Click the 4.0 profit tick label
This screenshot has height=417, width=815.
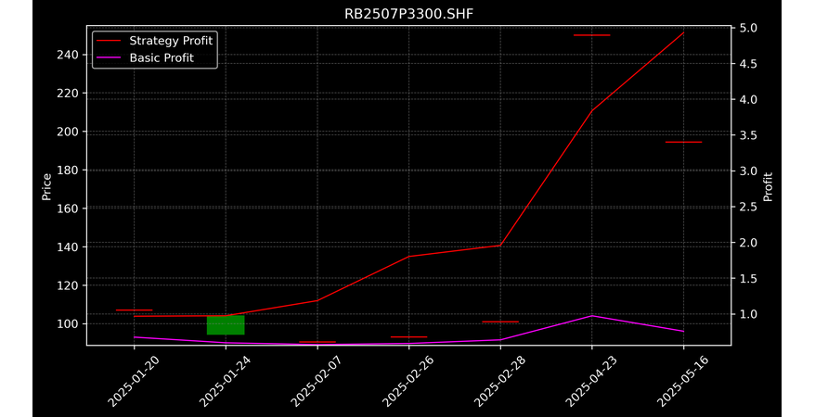pyautogui.click(x=748, y=99)
